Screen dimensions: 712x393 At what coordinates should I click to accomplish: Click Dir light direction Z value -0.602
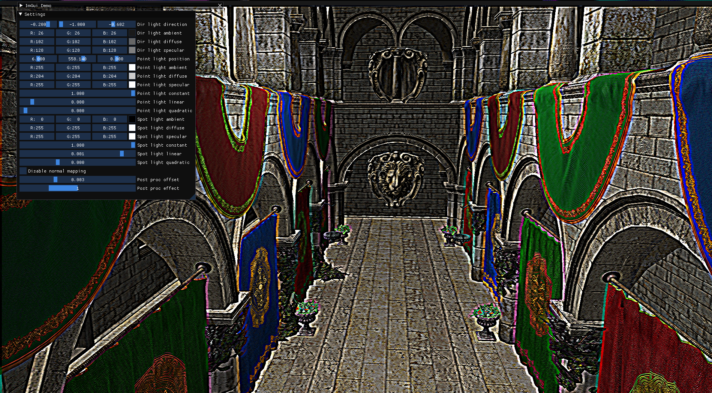click(x=117, y=24)
